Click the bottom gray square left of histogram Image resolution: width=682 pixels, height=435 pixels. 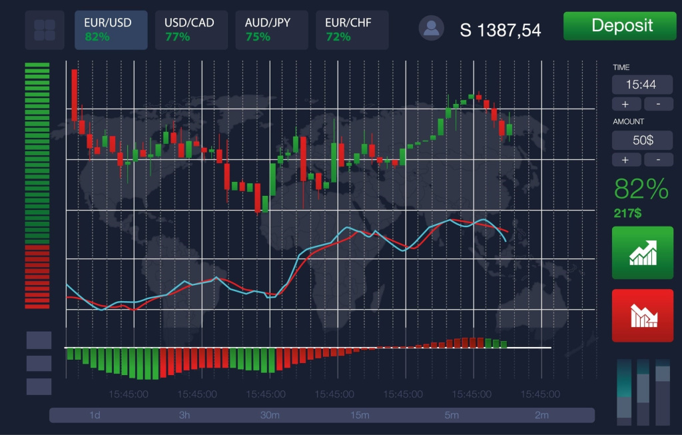pos(39,386)
